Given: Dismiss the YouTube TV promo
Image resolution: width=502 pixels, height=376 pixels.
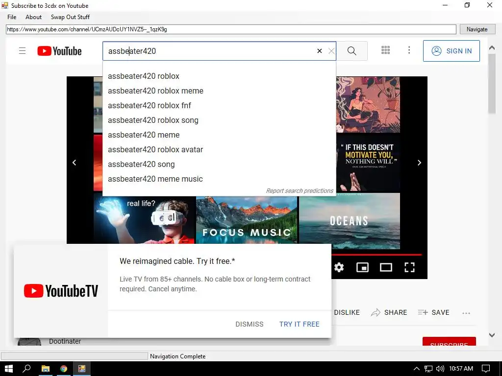Looking at the screenshot, I should (x=250, y=324).
